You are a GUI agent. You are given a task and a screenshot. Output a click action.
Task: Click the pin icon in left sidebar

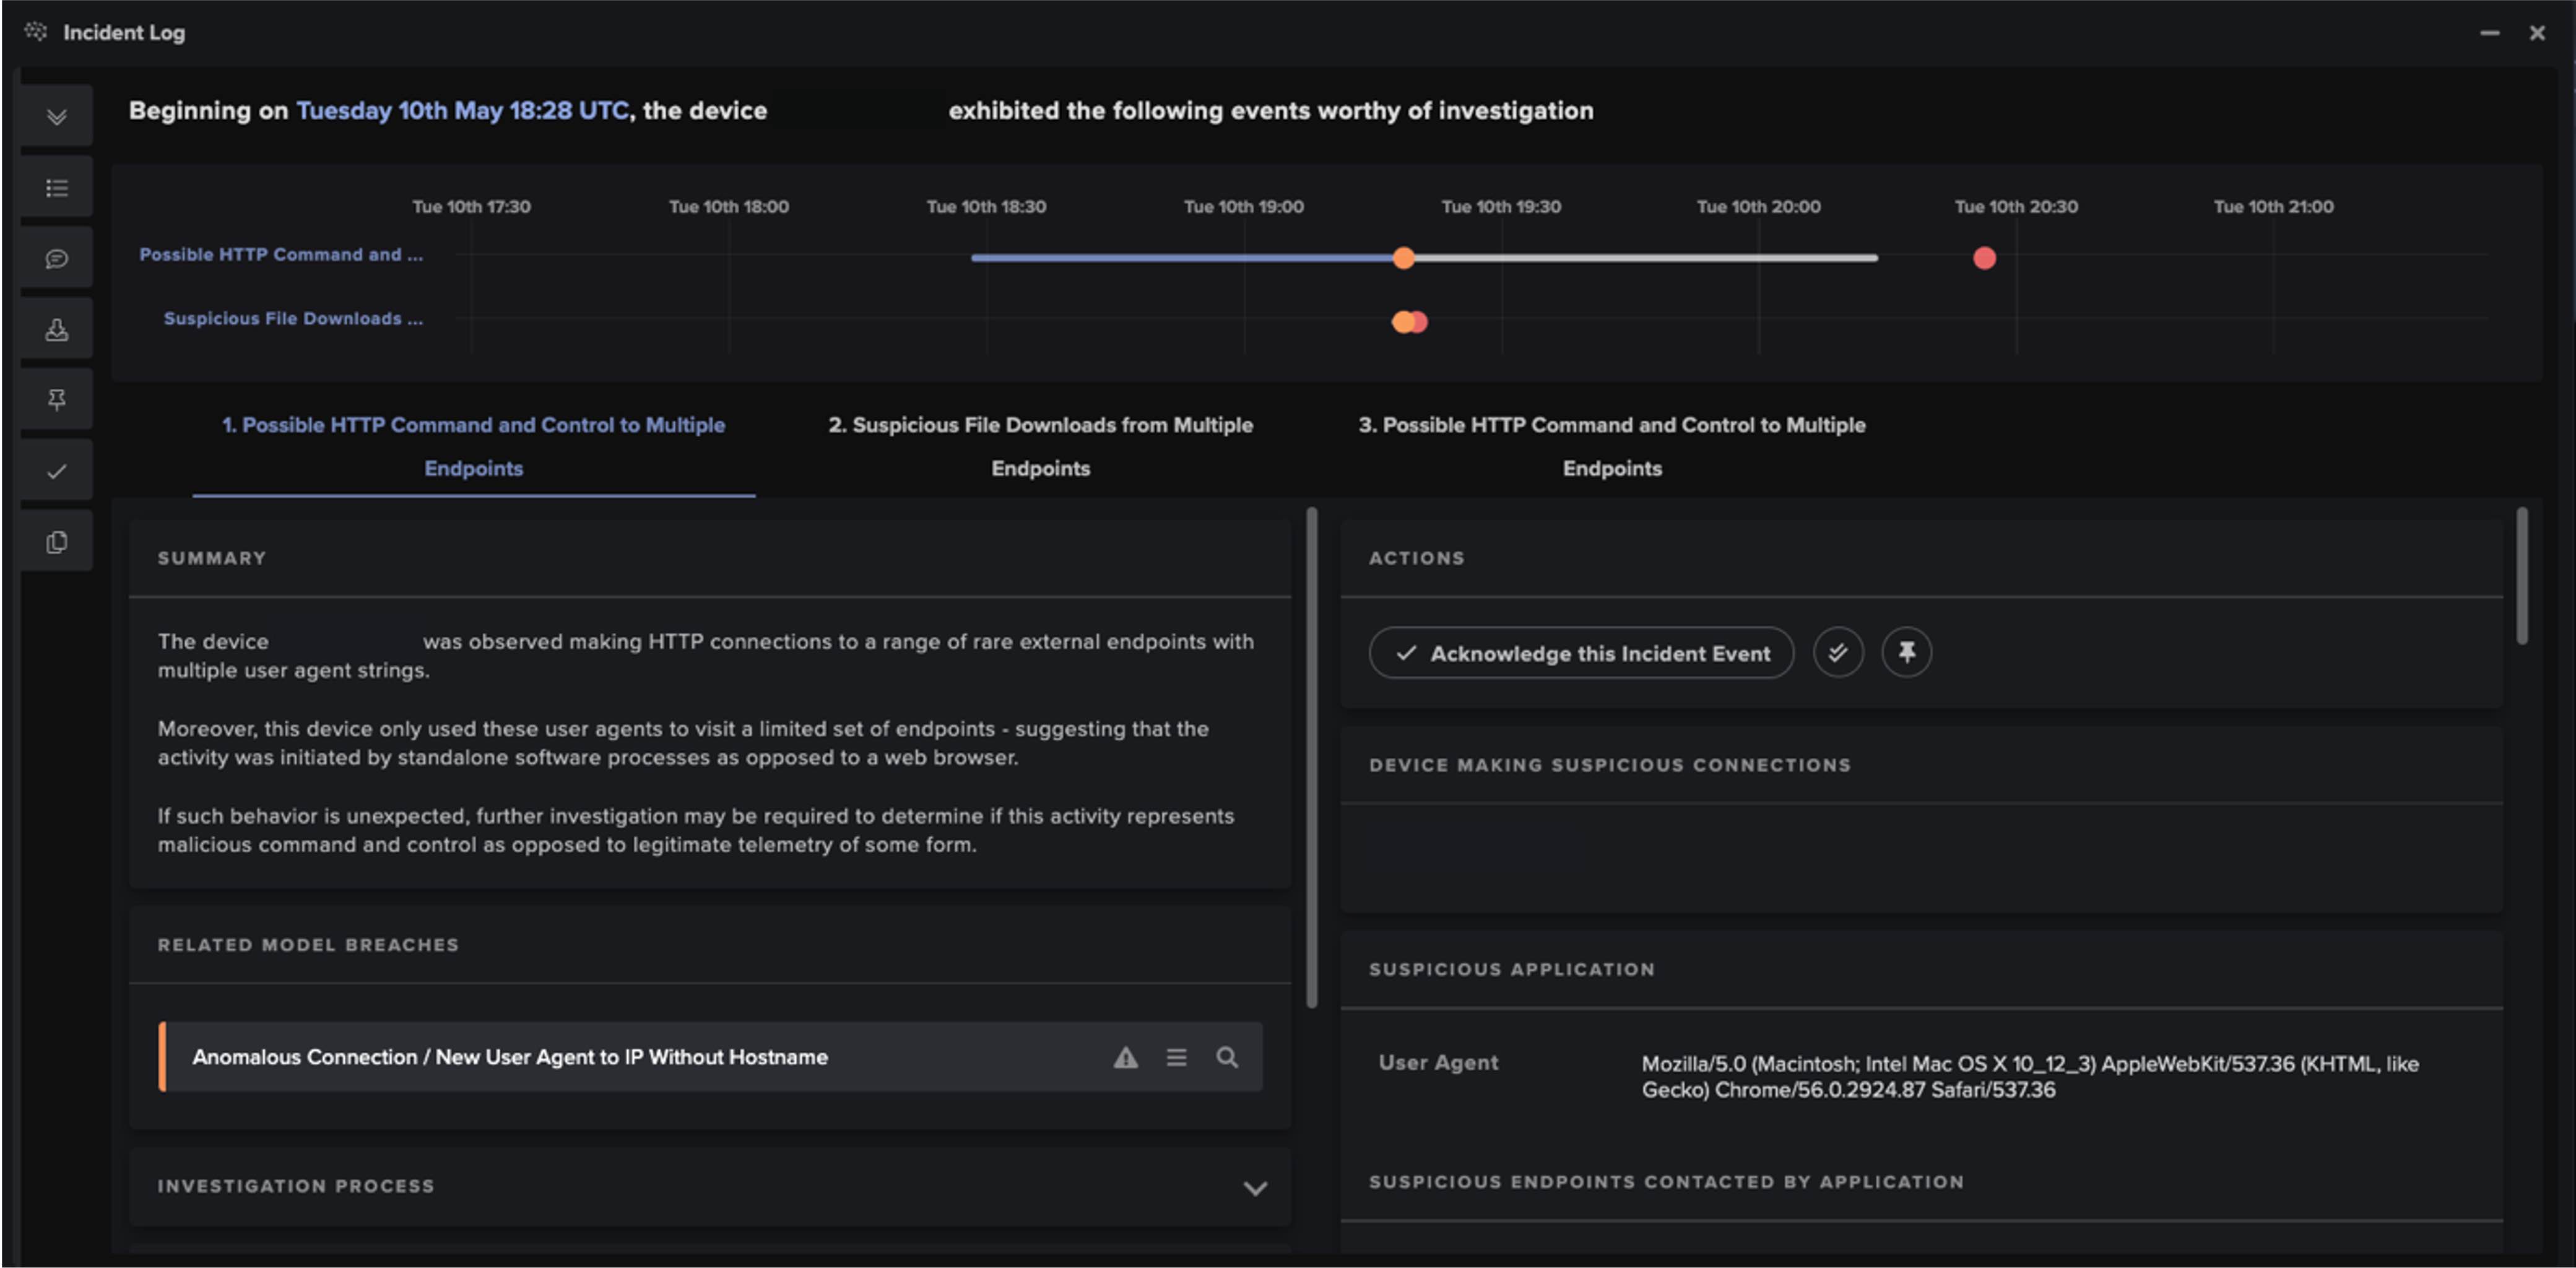coord(57,400)
